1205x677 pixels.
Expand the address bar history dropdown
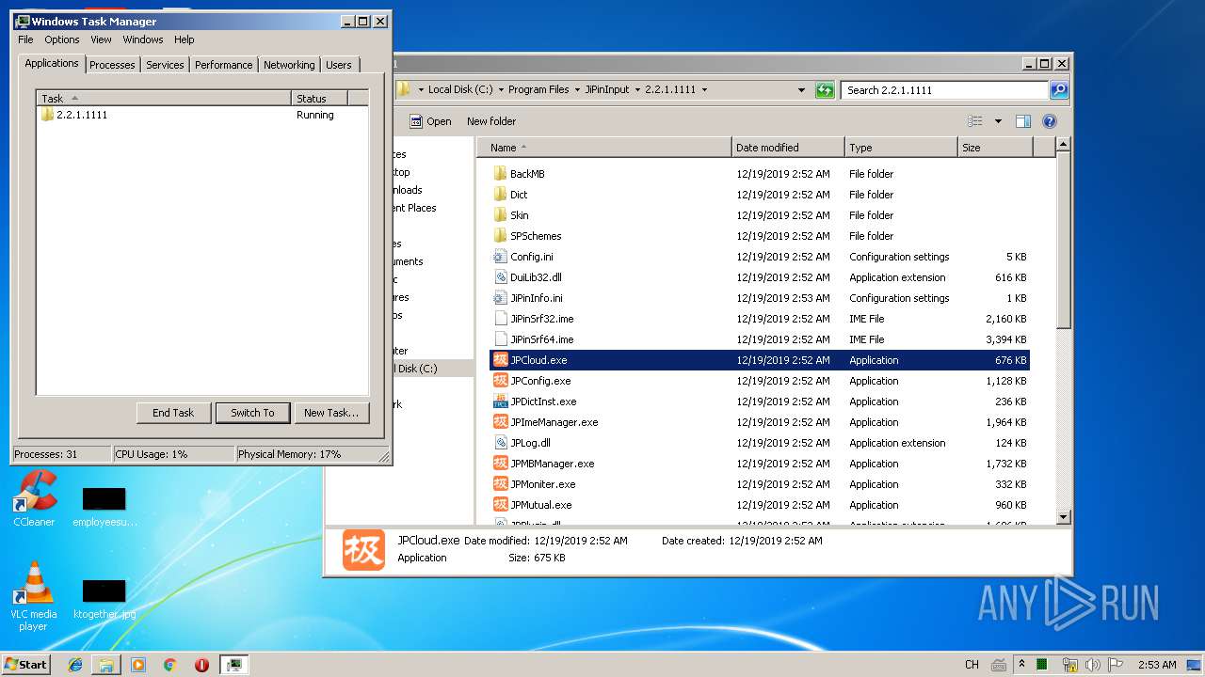point(801,90)
